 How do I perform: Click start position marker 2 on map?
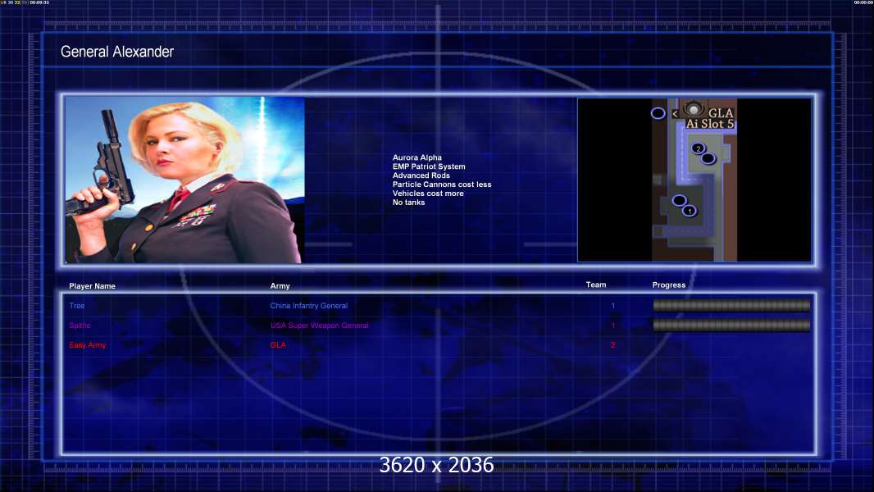click(698, 148)
